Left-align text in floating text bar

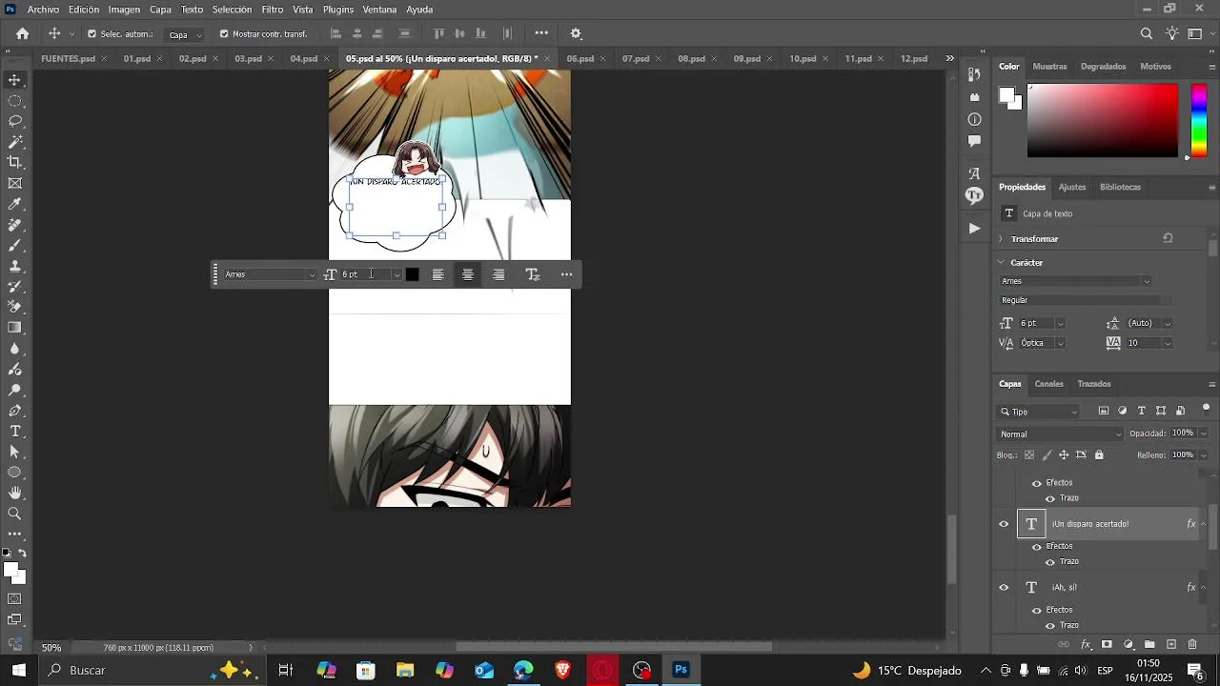coord(437,274)
